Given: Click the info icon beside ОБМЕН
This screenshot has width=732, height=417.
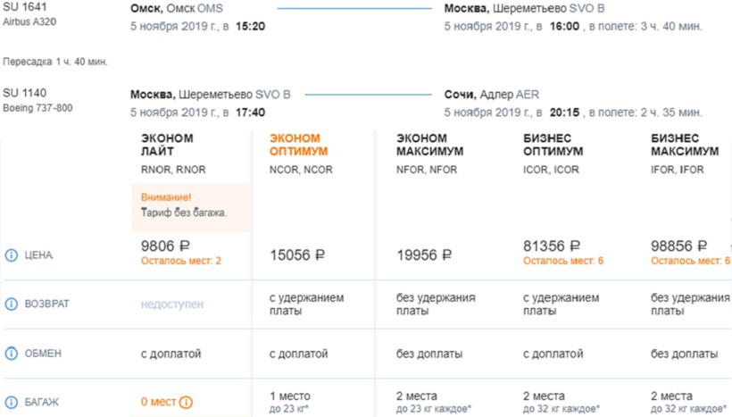Looking at the screenshot, I should (12, 354).
